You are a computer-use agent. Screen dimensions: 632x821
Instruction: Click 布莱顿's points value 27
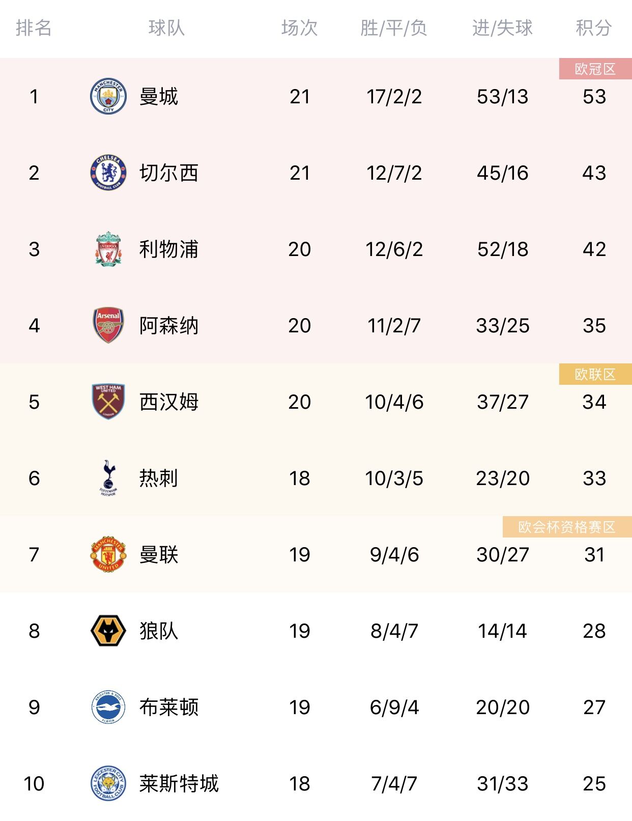point(594,707)
